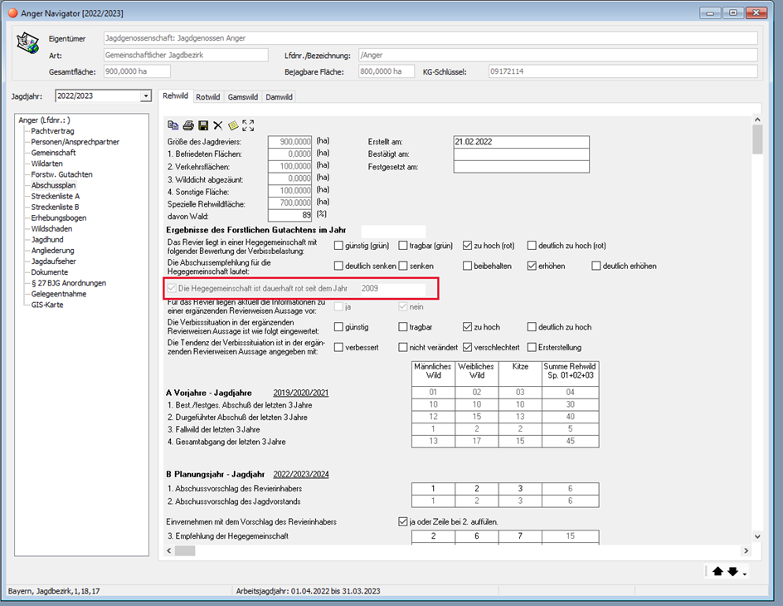Open the Jagdjahr 2022/2023 dropdown
This screenshot has width=783, height=606.
pos(146,96)
